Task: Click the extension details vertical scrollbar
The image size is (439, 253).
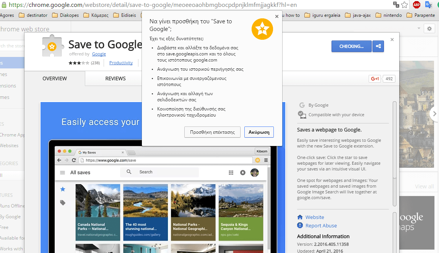Action: pos(395,153)
